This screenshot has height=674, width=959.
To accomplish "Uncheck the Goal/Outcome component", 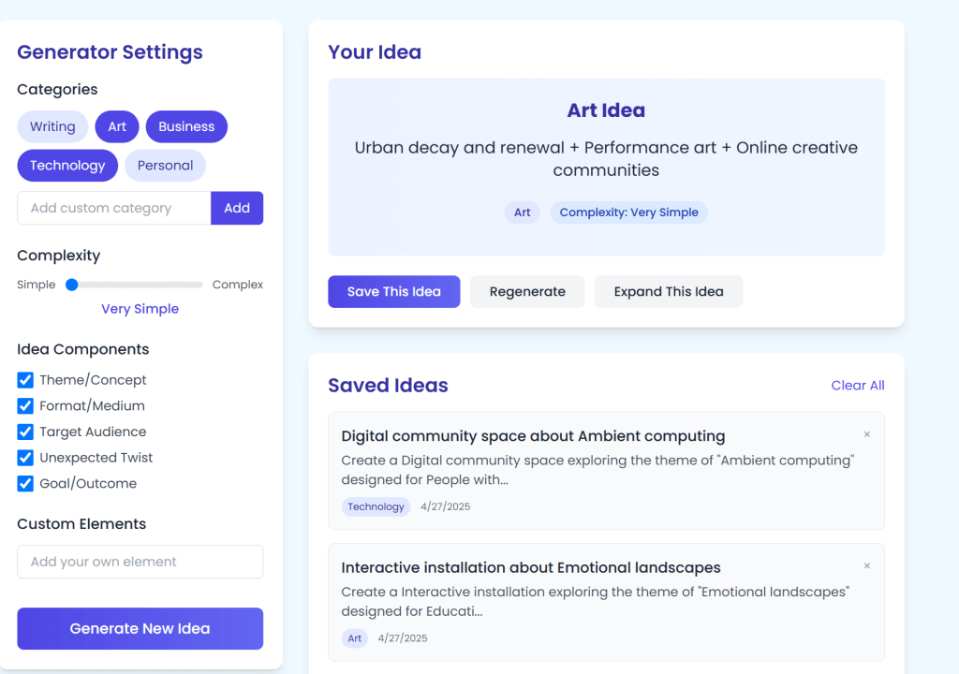I will 25,484.
